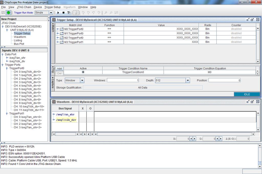The height and width of the screenshot is (174, 262).
Task: Click the green P configure device icon
Action: tap(8, 13)
